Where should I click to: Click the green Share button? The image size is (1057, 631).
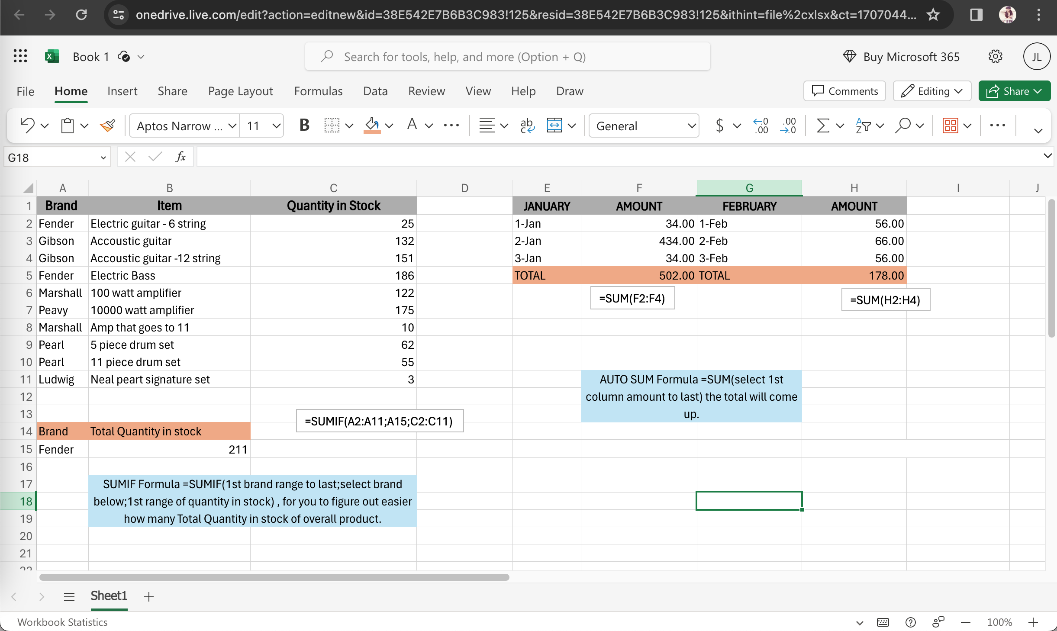[1015, 91]
